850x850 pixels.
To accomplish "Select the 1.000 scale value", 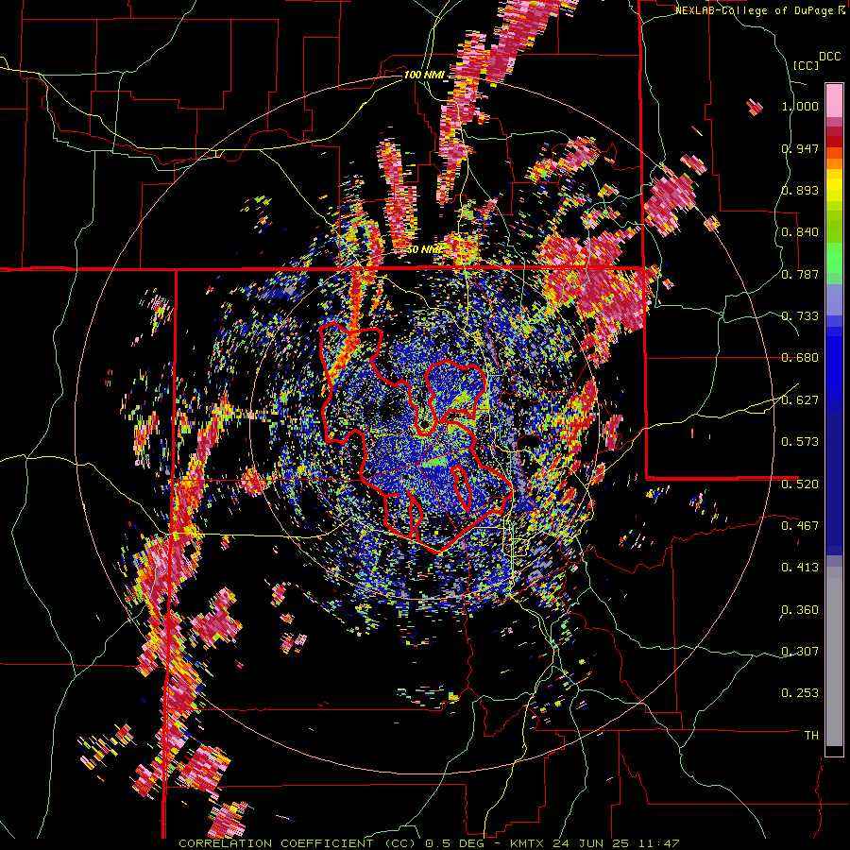I will point(800,106).
